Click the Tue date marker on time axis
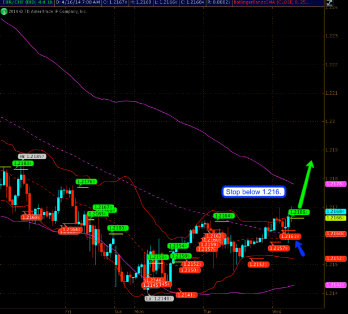 pyautogui.click(x=207, y=311)
